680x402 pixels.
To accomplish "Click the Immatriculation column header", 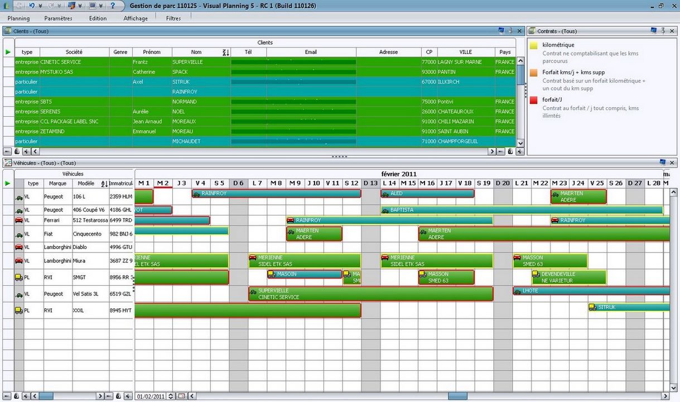I will coord(121,183).
